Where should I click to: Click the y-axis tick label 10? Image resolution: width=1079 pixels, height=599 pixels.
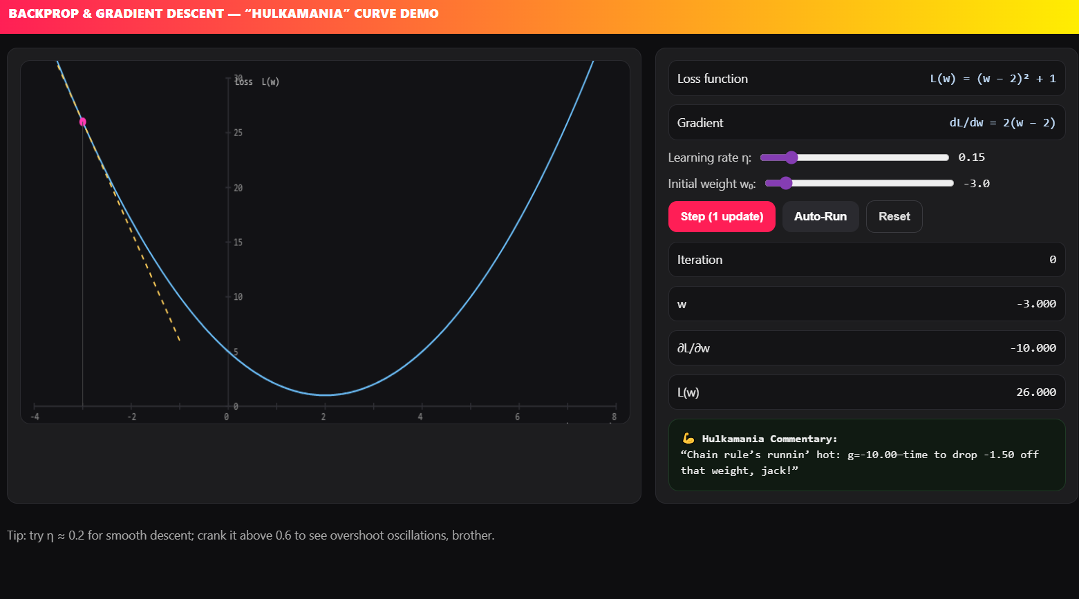point(238,297)
